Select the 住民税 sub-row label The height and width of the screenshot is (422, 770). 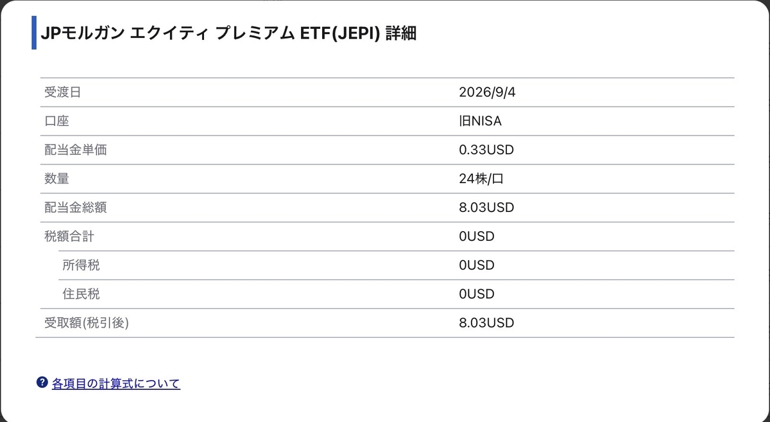coord(81,294)
